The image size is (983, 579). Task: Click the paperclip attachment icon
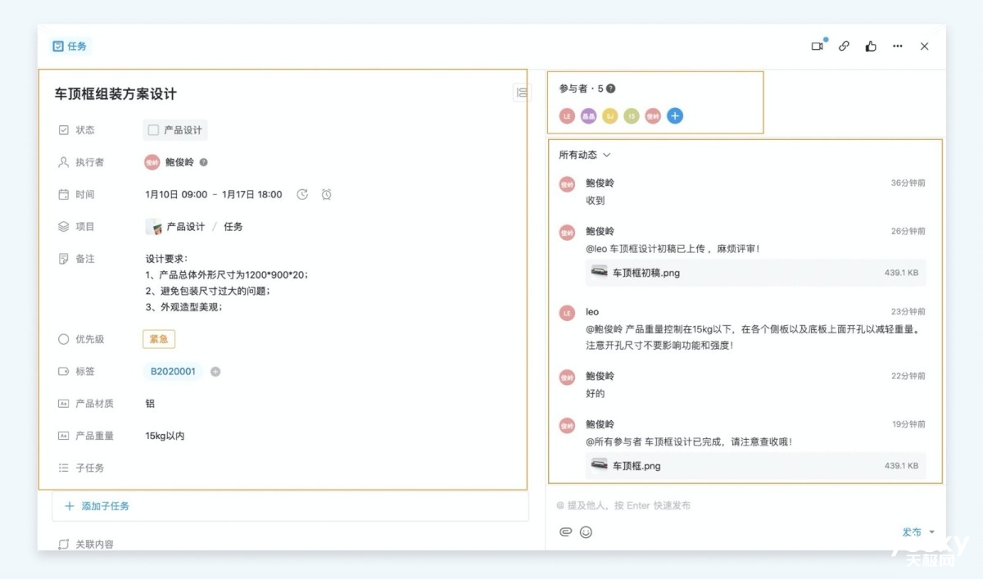pos(565,532)
